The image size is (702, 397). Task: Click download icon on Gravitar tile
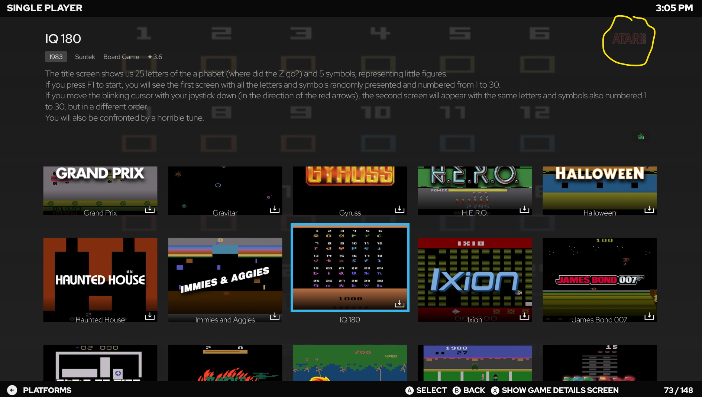coord(275,209)
